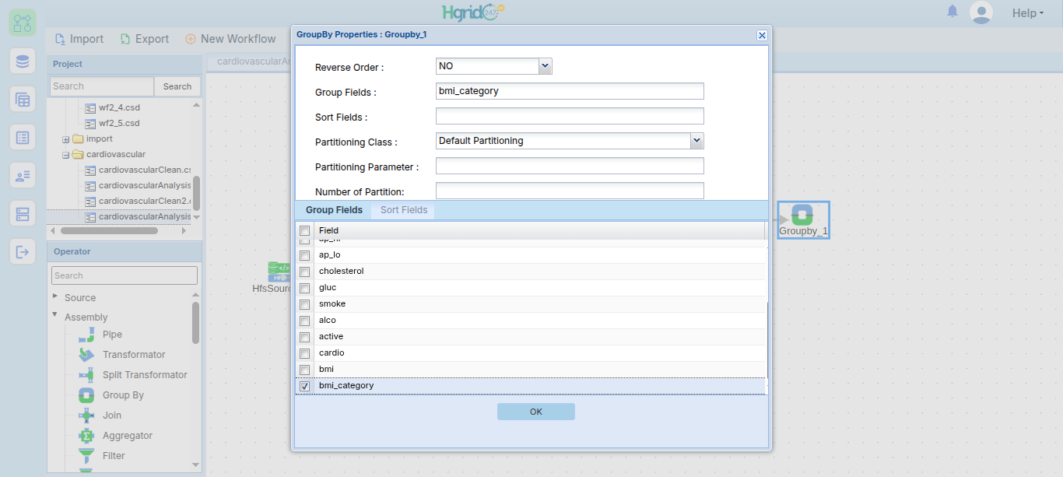Screen dimensions: 1063x477
Task: Open the Reverse Order dropdown
Action: pyautogui.click(x=494, y=66)
